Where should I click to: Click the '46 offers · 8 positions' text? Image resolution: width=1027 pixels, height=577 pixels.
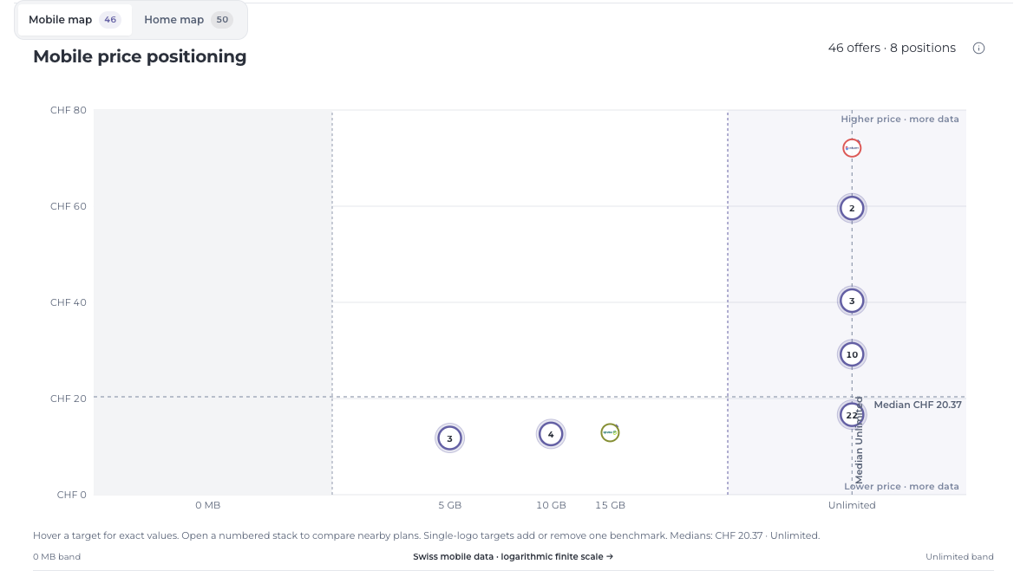point(892,48)
